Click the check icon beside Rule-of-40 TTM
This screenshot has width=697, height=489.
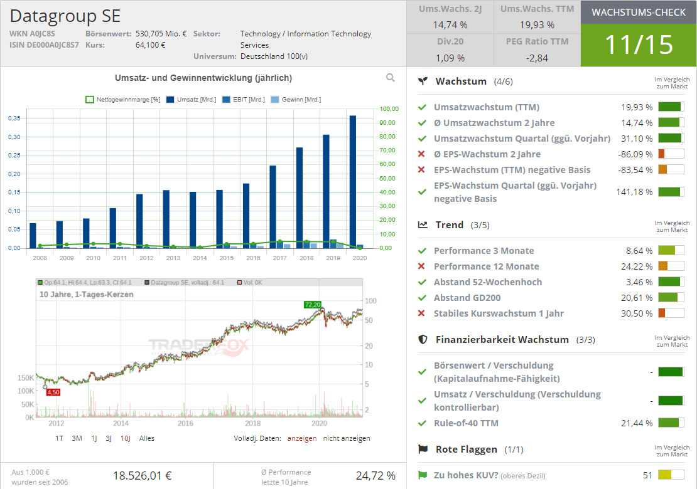click(x=423, y=423)
